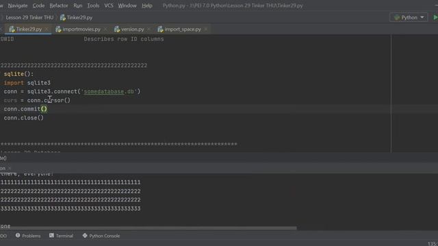The height and width of the screenshot is (246, 438).
Task: Click the 3333 output line in the console
Action: (x=70, y=208)
